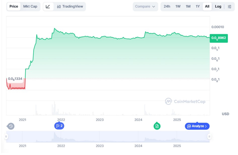Expand the Compare dropdown
This screenshot has width=238, height=155.
point(145,7)
